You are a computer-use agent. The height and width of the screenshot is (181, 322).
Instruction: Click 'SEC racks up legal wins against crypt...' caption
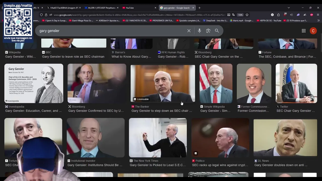pos(220,165)
